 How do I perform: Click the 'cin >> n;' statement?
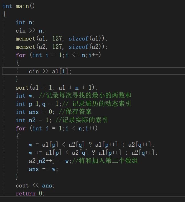[x=30, y=31]
